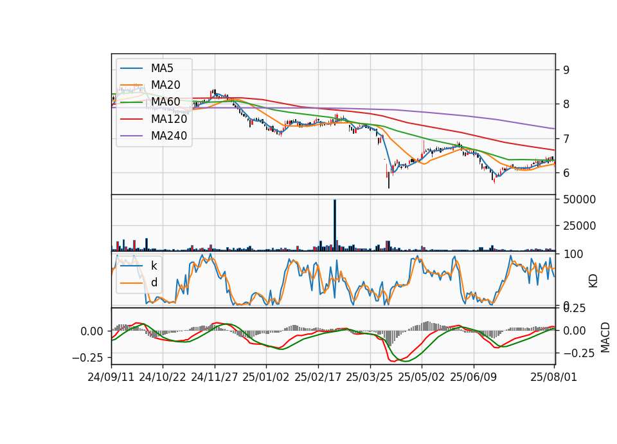Viewport: 617px width, 444px height.
Task: Click the MA5 legend label
Action: click(x=162, y=68)
